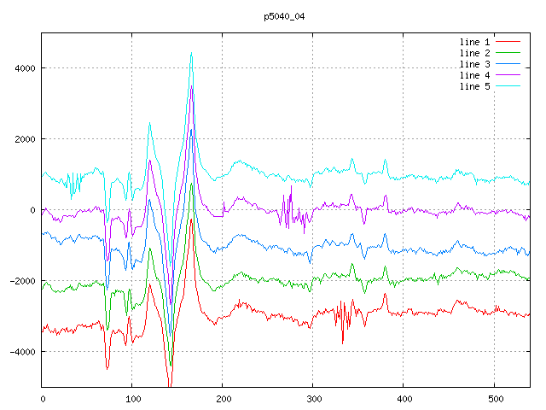
Task: Click the y-axis label 0
Action: coord(32,210)
